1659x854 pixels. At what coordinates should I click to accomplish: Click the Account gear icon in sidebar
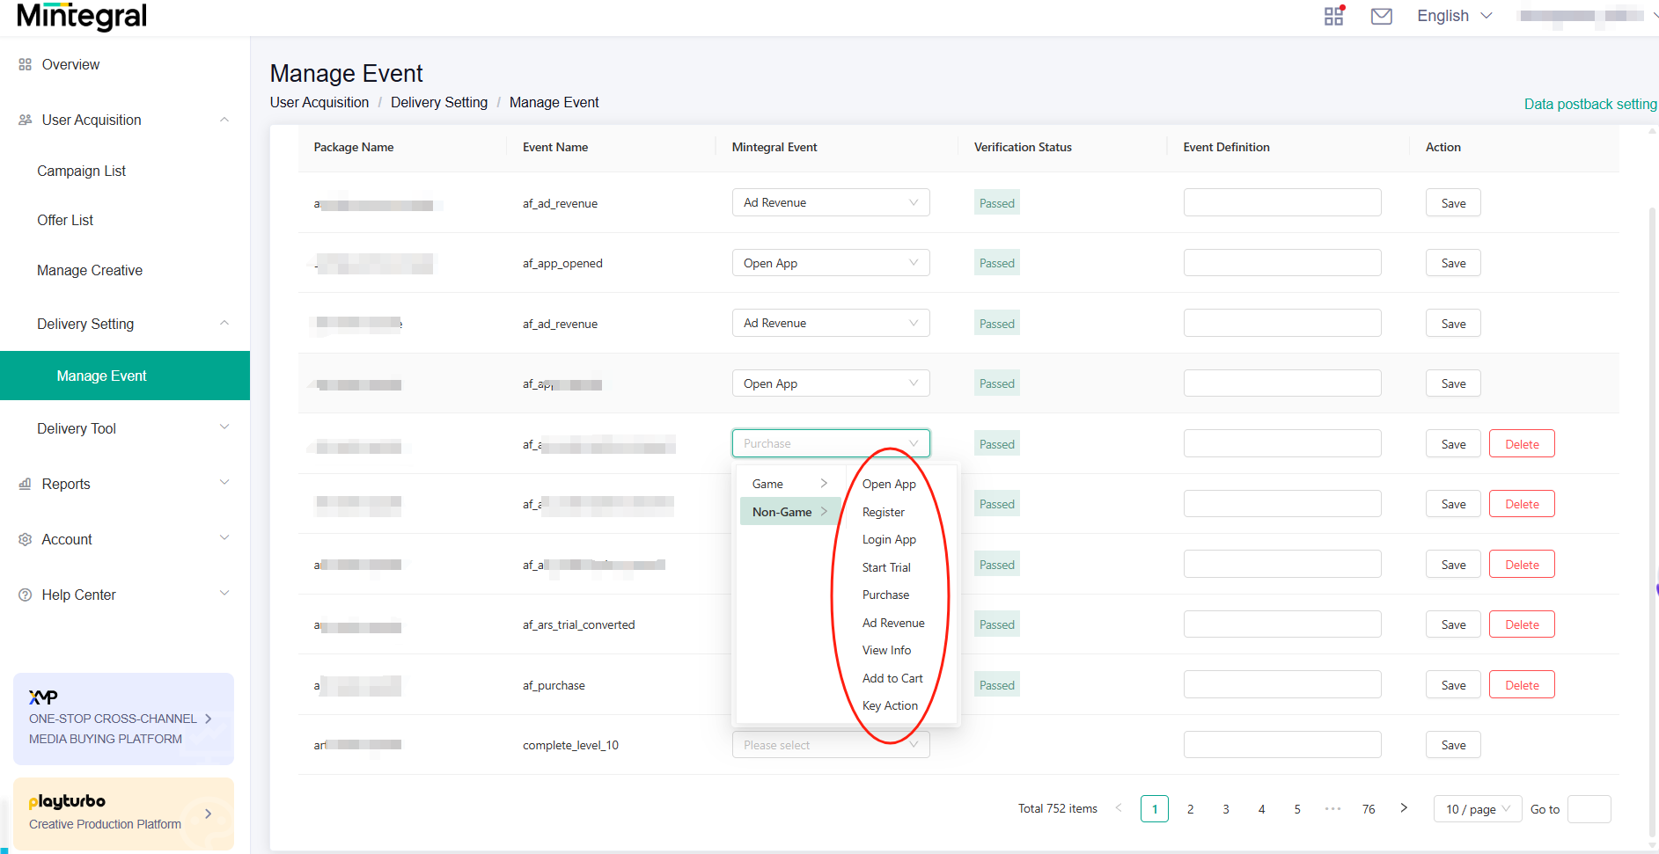(25, 539)
